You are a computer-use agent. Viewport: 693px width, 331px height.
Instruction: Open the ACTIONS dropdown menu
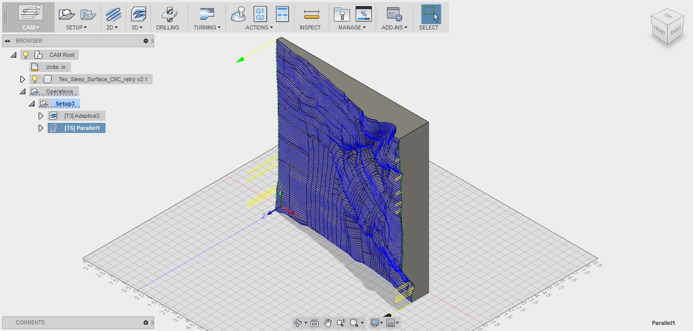point(259,27)
